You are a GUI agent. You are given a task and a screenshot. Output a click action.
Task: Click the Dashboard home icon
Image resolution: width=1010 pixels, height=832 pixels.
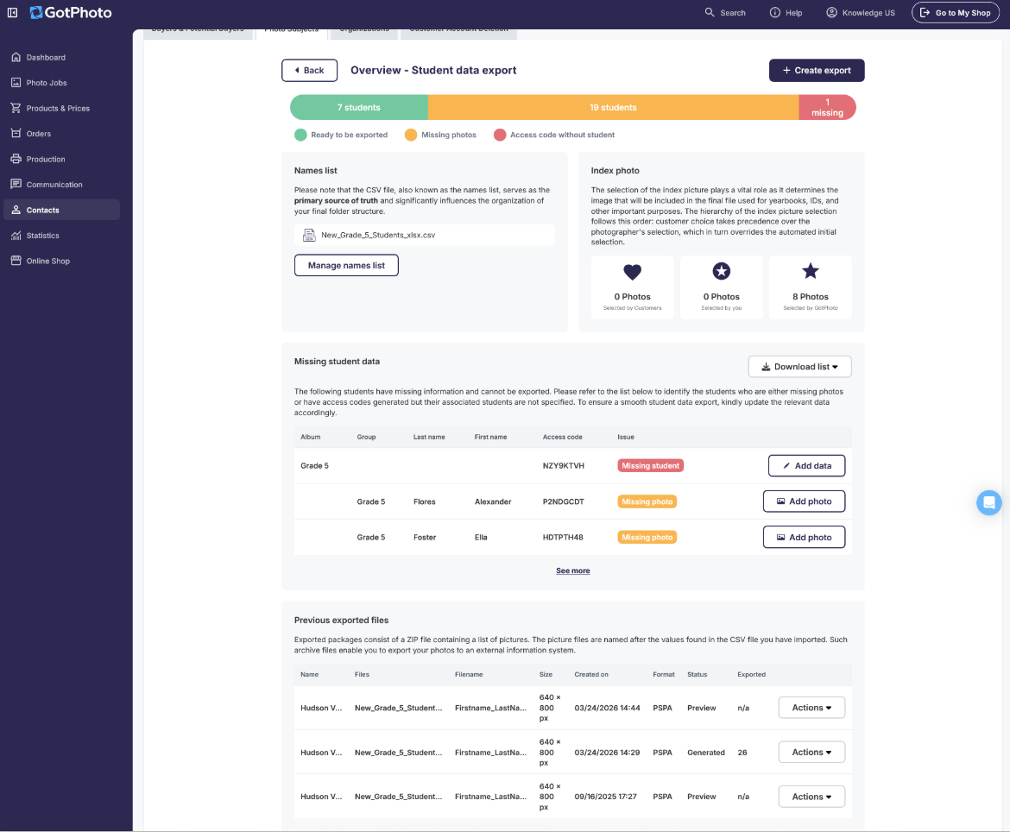click(16, 57)
